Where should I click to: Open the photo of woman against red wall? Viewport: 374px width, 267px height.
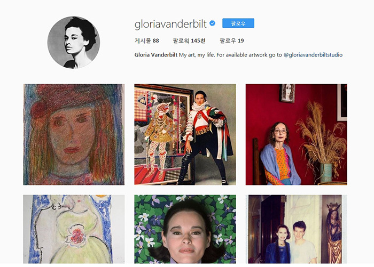(296, 134)
